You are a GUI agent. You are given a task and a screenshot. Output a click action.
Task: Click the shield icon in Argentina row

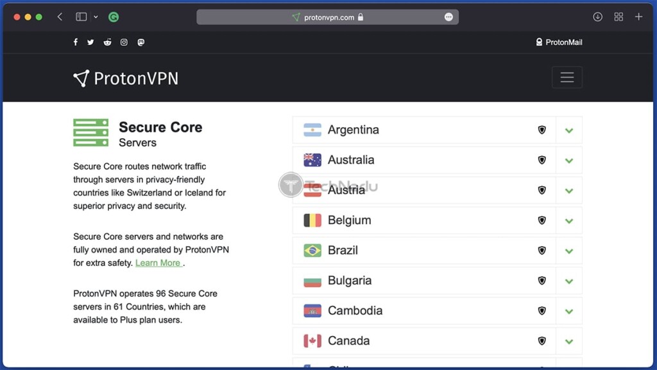(x=542, y=130)
